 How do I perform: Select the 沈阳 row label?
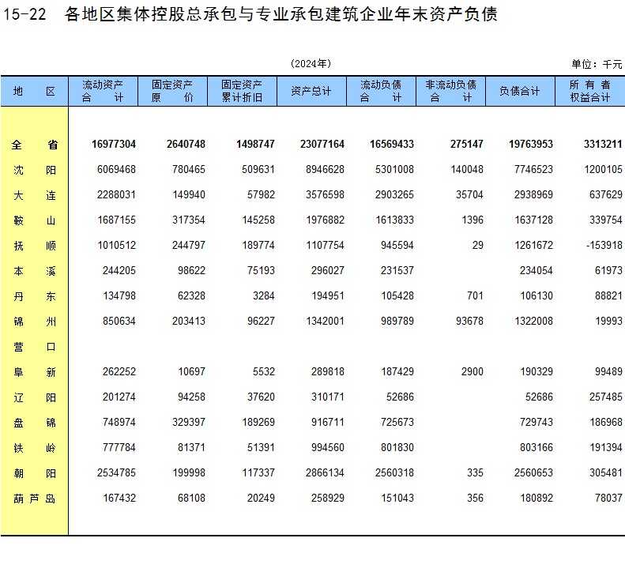tap(34, 170)
